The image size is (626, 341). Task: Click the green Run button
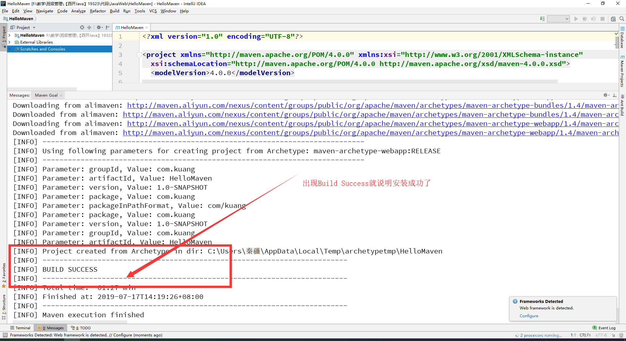(x=576, y=19)
